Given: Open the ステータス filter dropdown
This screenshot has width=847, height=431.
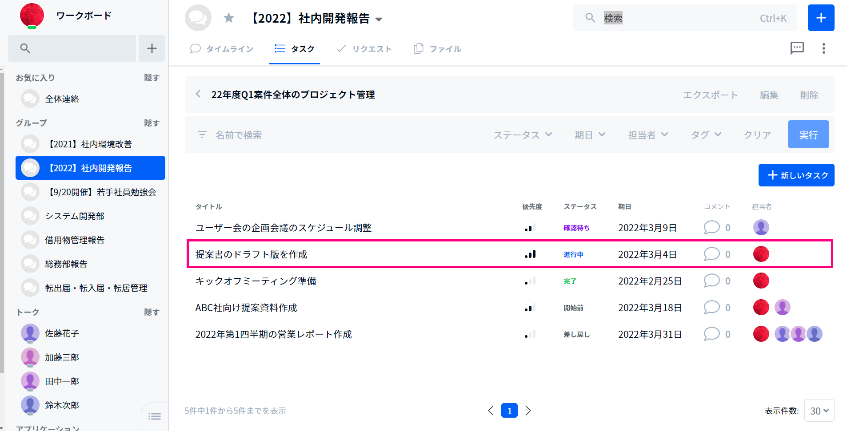Looking at the screenshot, I should (x=523, y=134).
